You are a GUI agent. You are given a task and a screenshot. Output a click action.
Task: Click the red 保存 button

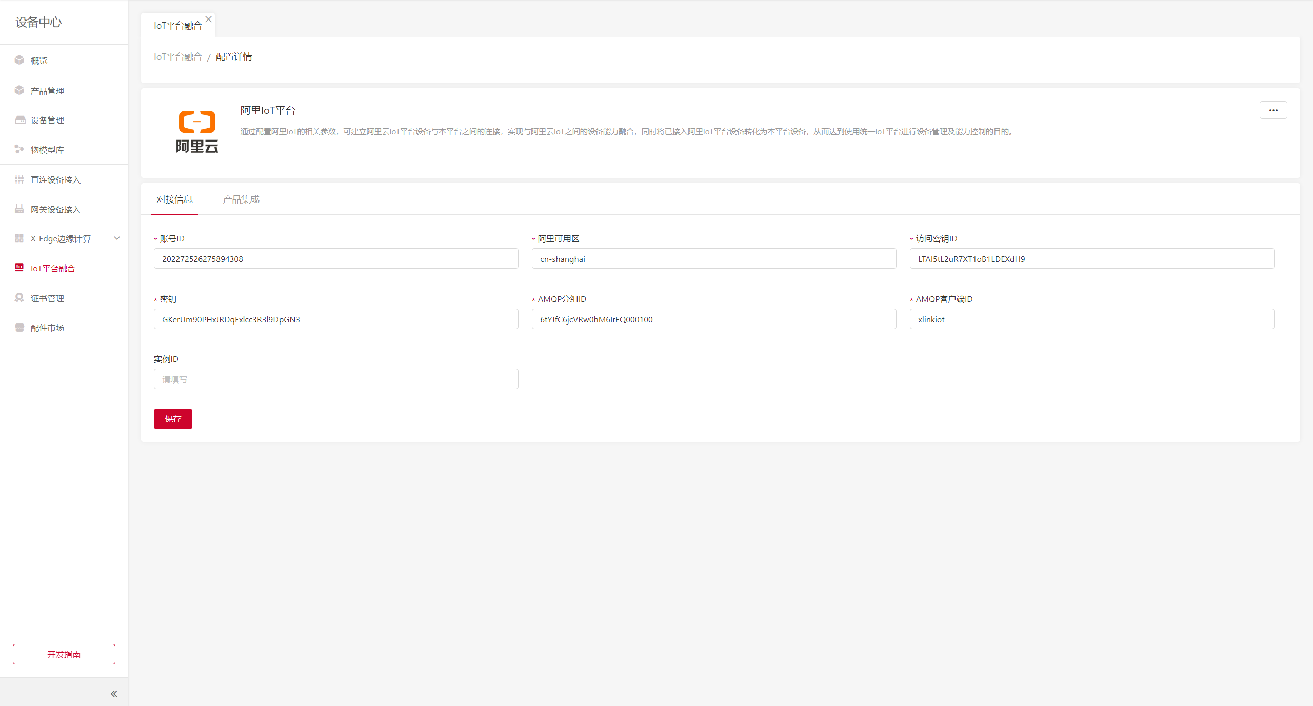(x=173, y=419)
